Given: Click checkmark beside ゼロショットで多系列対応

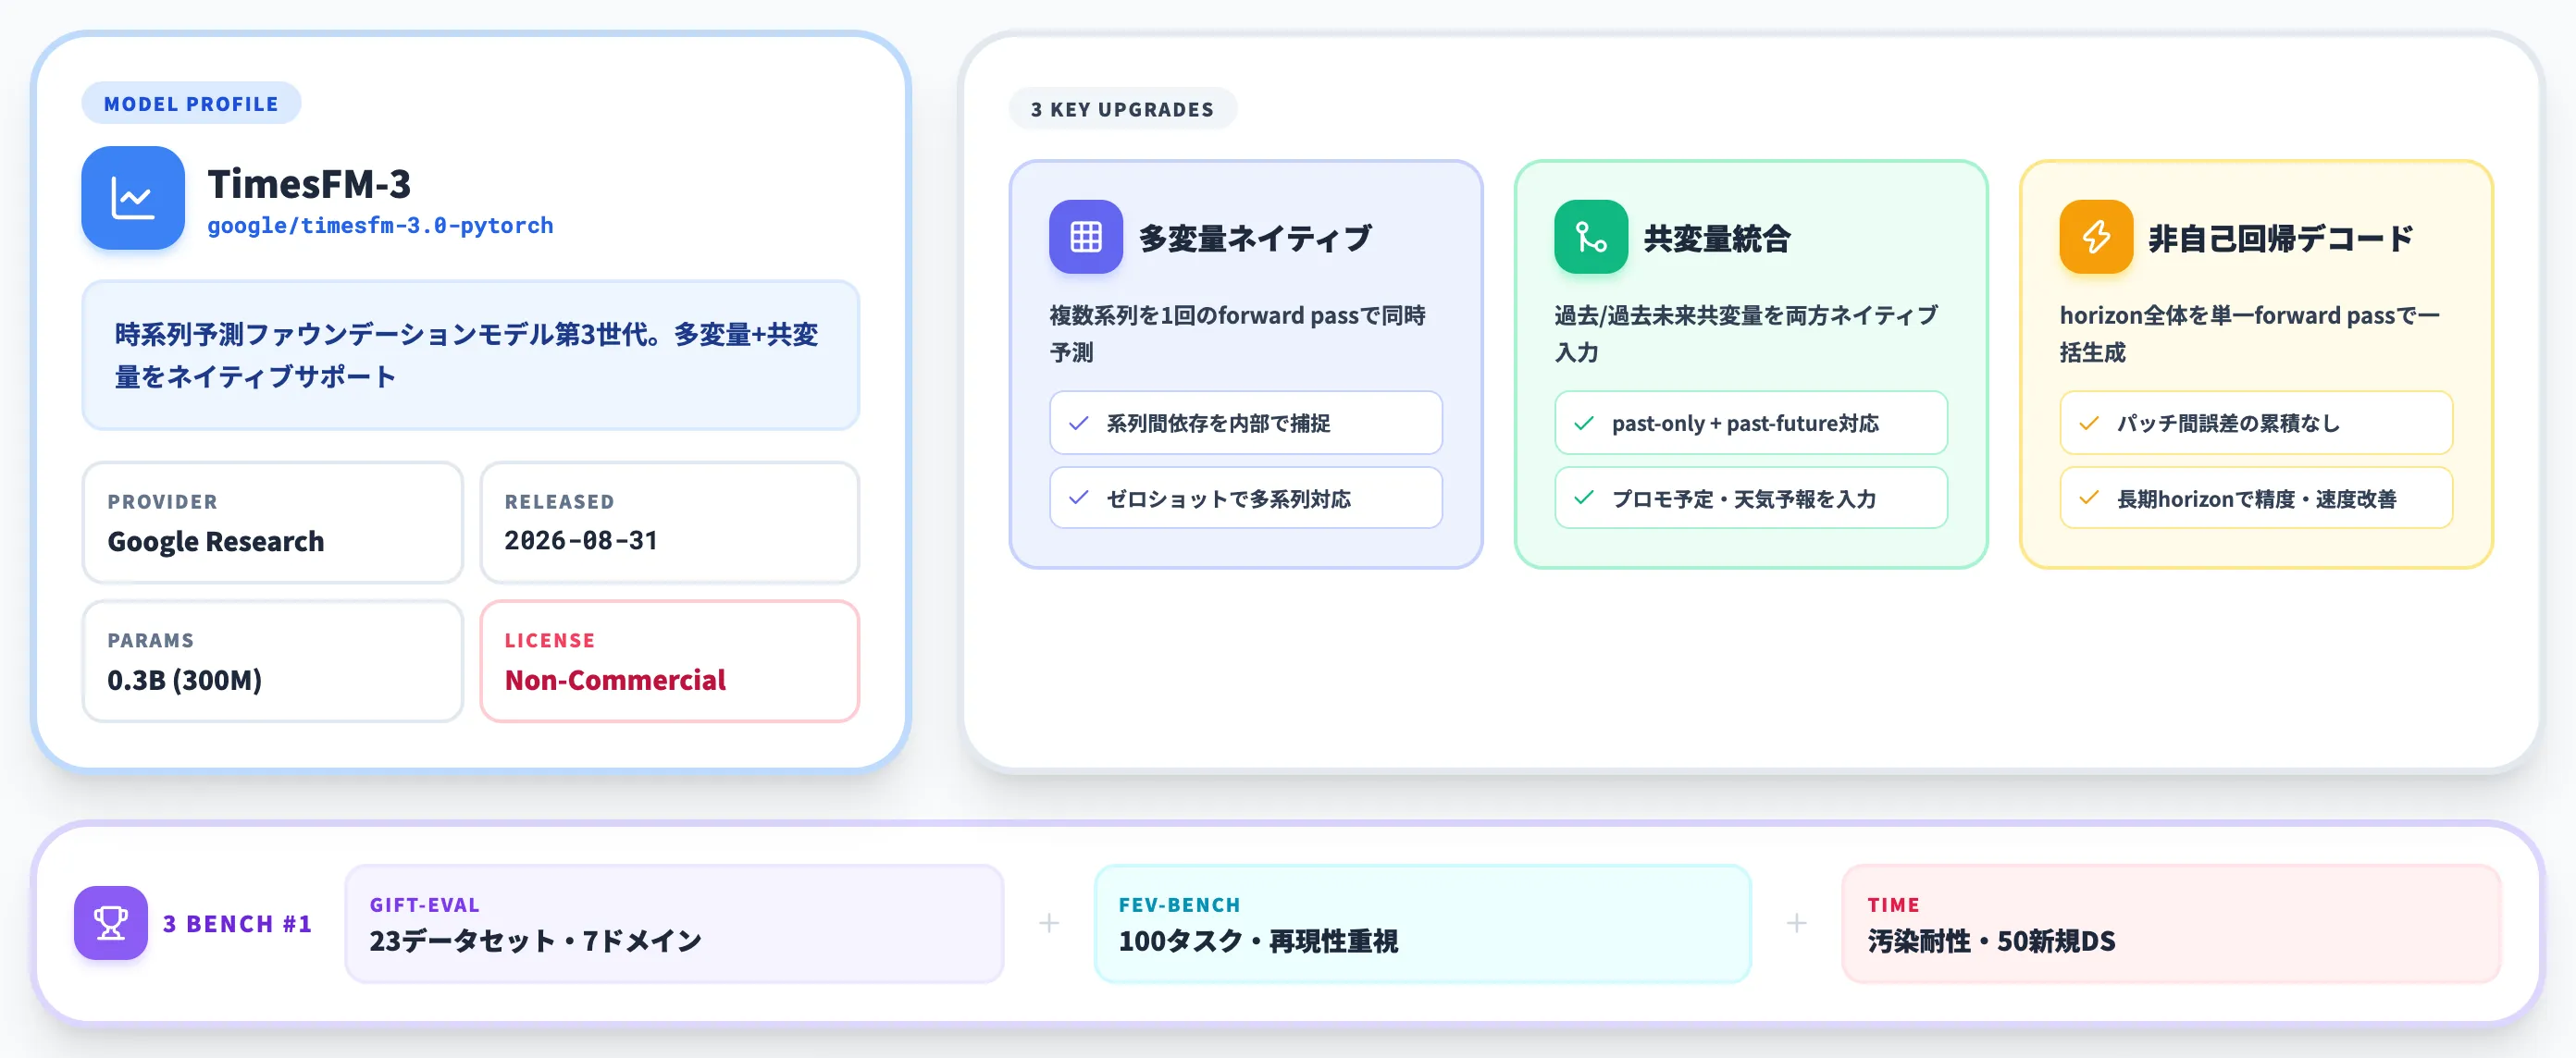Looking at the screenshot, I should pos(1078,498).
